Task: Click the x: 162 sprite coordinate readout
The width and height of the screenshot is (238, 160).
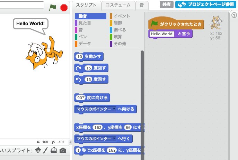Action: pos(216,34)
